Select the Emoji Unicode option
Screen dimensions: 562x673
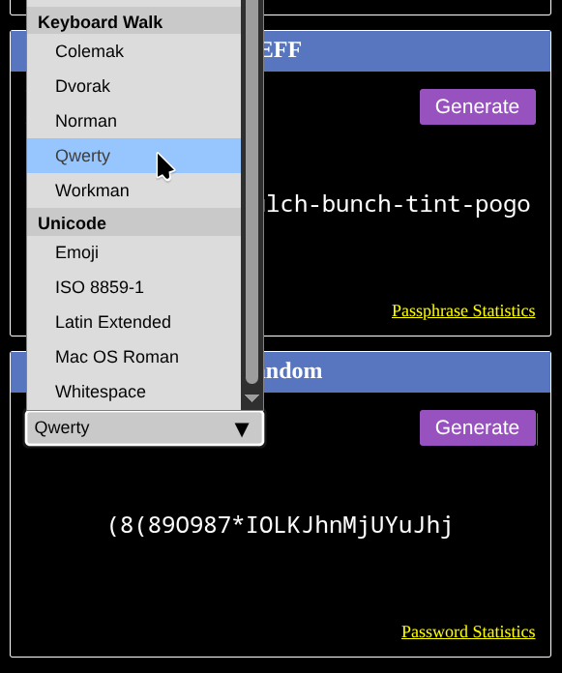pos(133,252)
